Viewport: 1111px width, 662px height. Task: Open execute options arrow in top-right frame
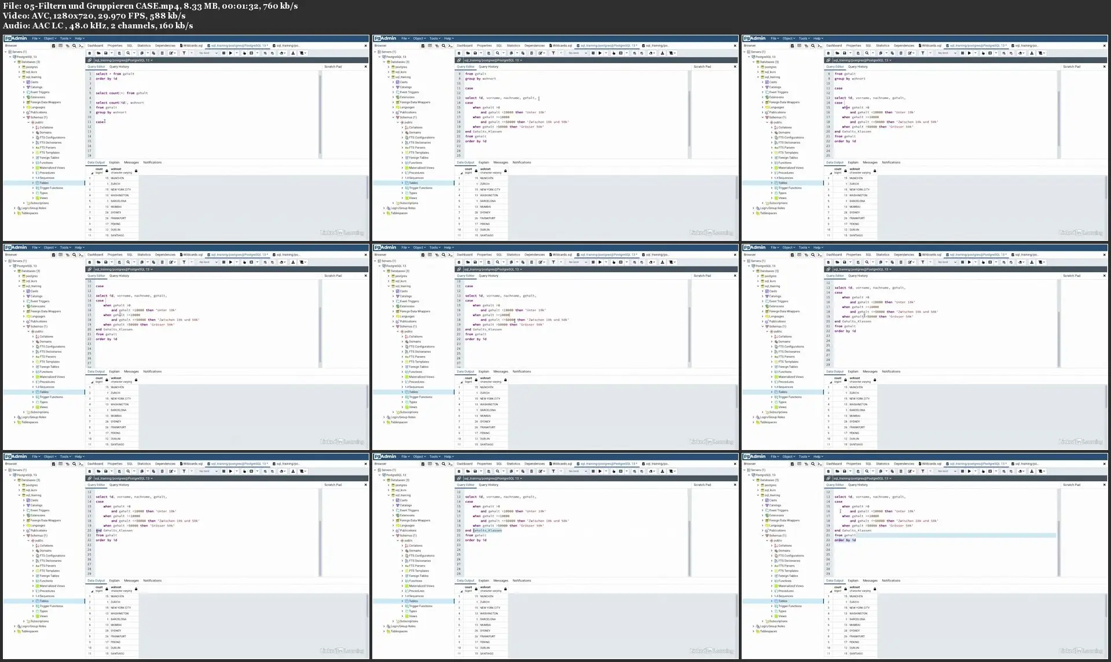point(975,53)
